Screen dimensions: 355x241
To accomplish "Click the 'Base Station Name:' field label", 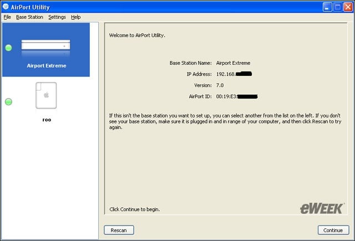I will [191, 63].
